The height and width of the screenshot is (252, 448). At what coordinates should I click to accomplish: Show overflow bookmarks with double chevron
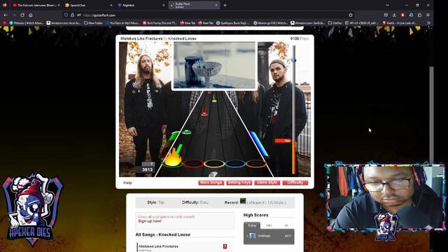tap(428, 23)
